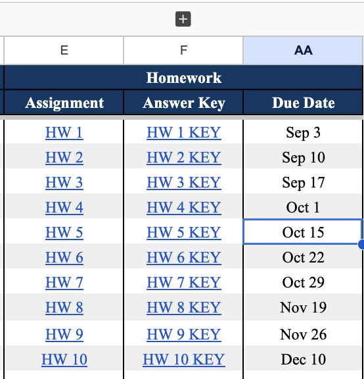Select column E header
The image size is (364, 379).
[64, 50]
